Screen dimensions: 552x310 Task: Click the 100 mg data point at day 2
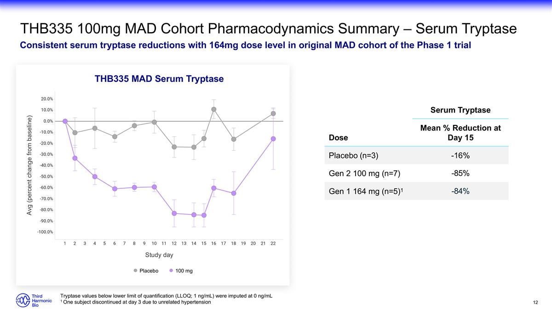pos(75,158)
